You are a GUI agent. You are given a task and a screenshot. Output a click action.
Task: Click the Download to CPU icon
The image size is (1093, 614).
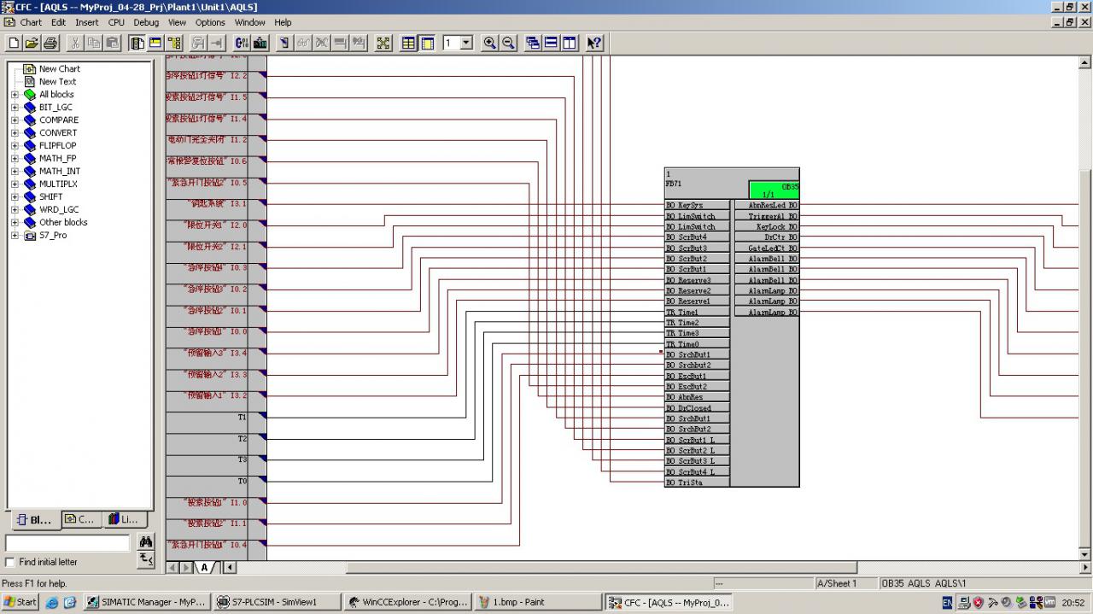(260, 43)
